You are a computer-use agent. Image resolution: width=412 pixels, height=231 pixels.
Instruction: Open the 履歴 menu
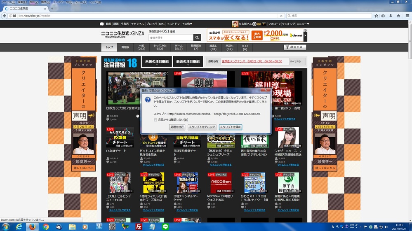[x=45, y=2]
